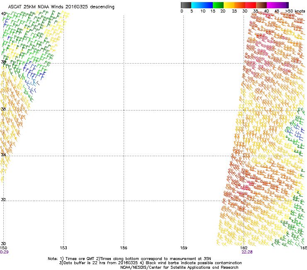
Task: Click the '32' latitude axis label
Action: pos(3,200)
